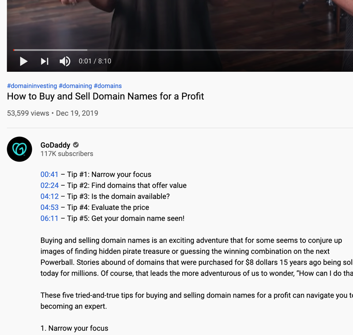Image resolution: width=353 pixels, height=335 pixels.
Task: Click the 0:01 / 8:10 time display
Action: coord(95,61)
